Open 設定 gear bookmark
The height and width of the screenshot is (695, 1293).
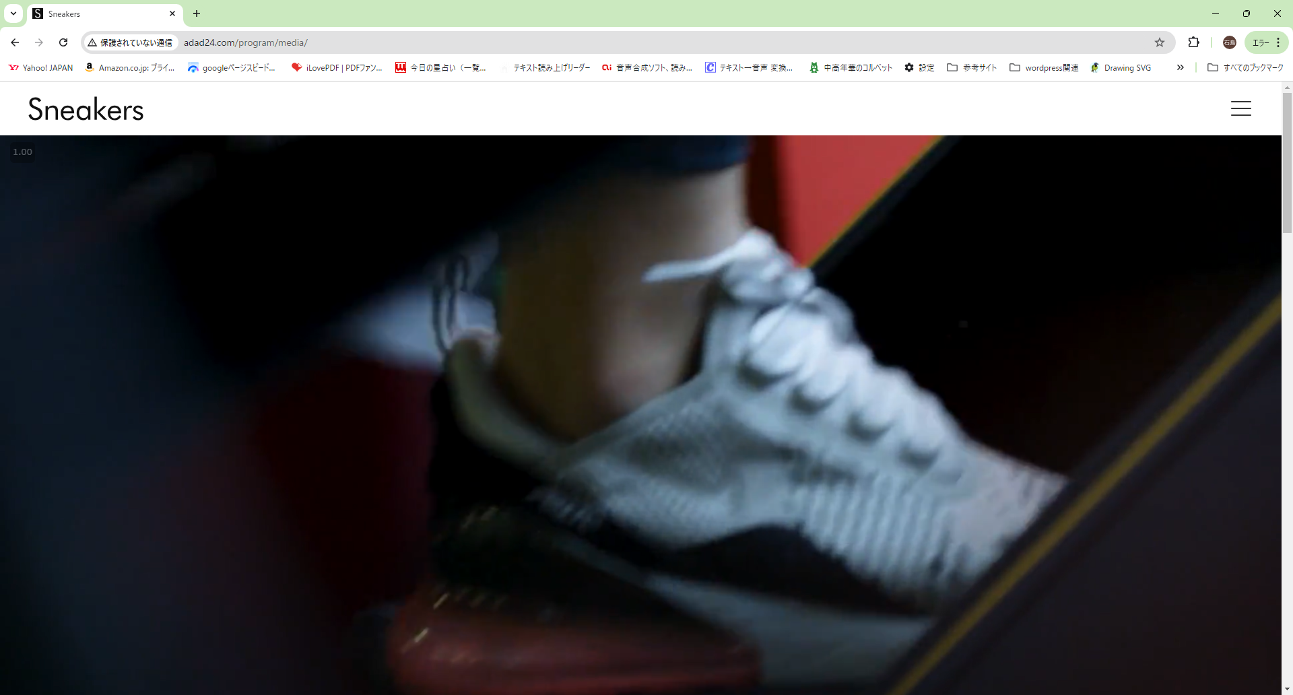[919, 67]
